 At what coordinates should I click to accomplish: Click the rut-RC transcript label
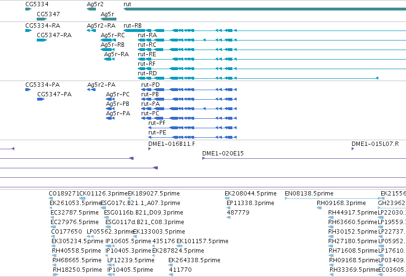[147, 45]
